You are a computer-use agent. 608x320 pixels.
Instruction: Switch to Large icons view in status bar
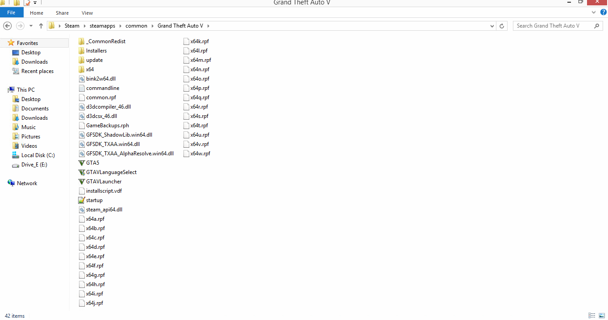point(602,315)
